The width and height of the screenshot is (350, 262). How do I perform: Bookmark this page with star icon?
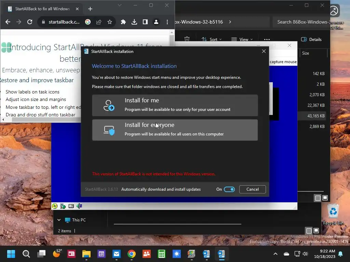click(110, 22)
